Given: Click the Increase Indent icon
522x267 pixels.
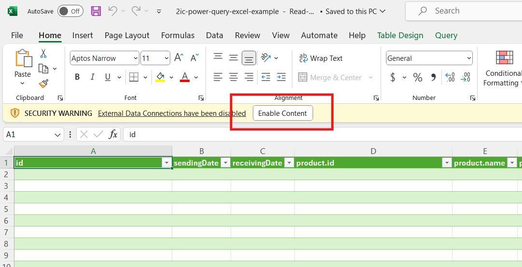Looking at the screenshot, I should tap(281, 77).
